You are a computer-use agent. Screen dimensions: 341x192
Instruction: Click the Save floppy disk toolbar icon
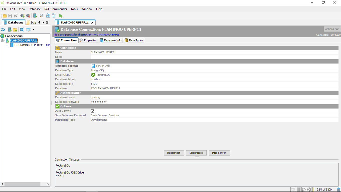(10, 15)
